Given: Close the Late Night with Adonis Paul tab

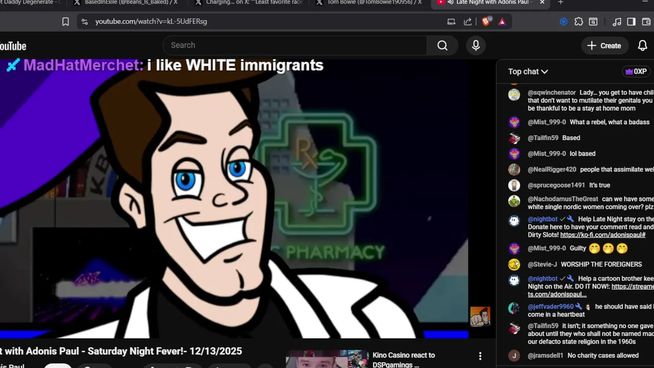Looking at the screenshot, I should point(542,3).
